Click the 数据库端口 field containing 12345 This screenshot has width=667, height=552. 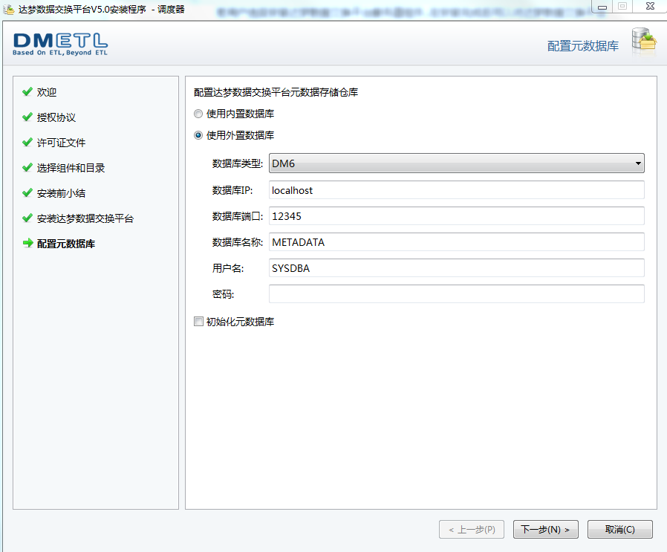click(x=457, y=215)
